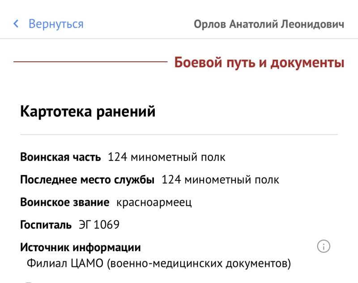
Task: Select the Источник информации label
Action: pyautogui.click(x=81, y=247)
